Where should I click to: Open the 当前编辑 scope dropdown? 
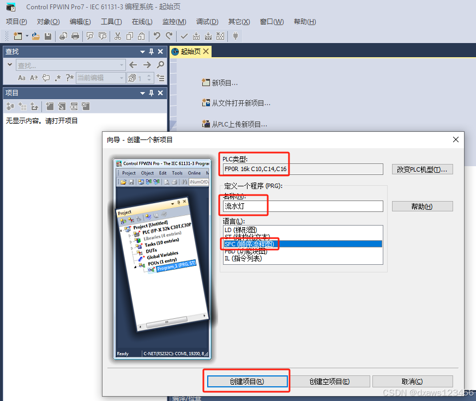[x=121, y=78]
